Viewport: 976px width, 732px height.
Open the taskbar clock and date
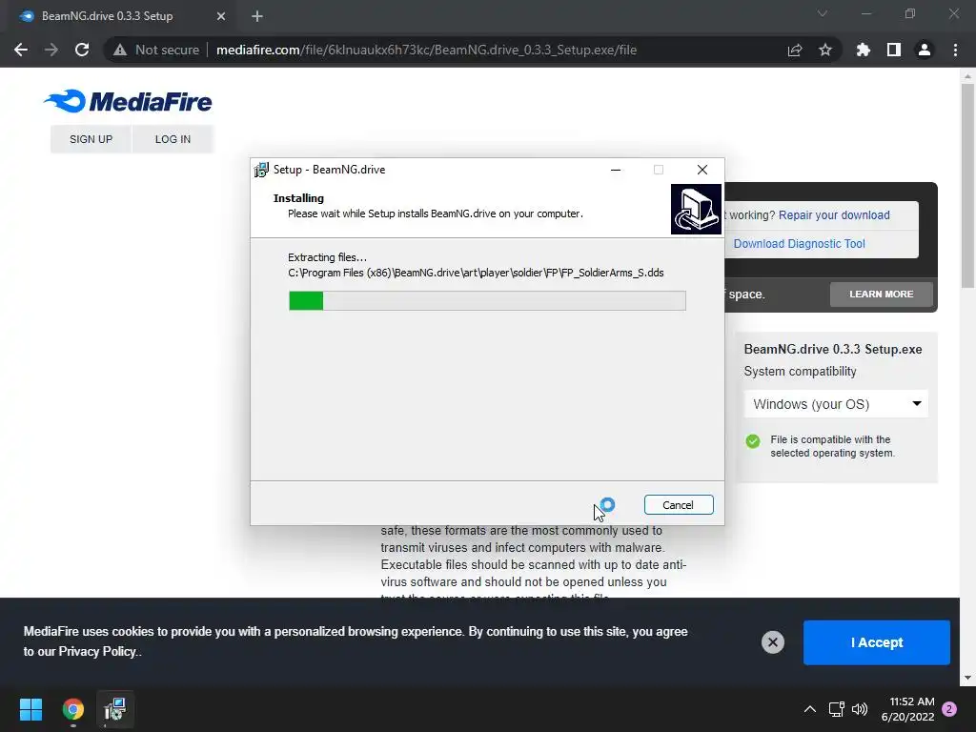tap(907, 709)
